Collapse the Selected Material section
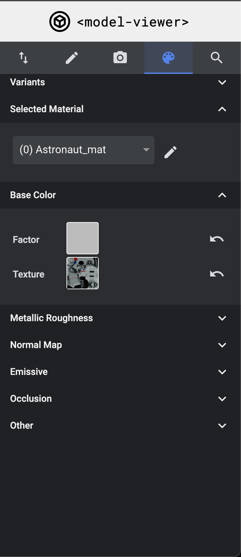 coord(222,109)
